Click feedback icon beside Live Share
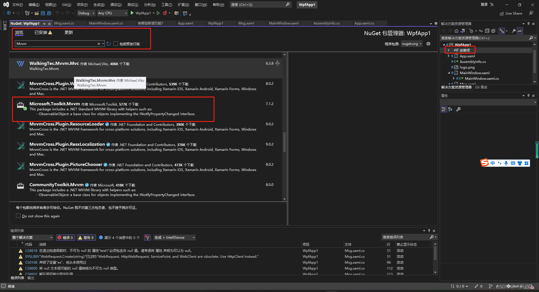The image size is (539, 292). pos(531,13)
